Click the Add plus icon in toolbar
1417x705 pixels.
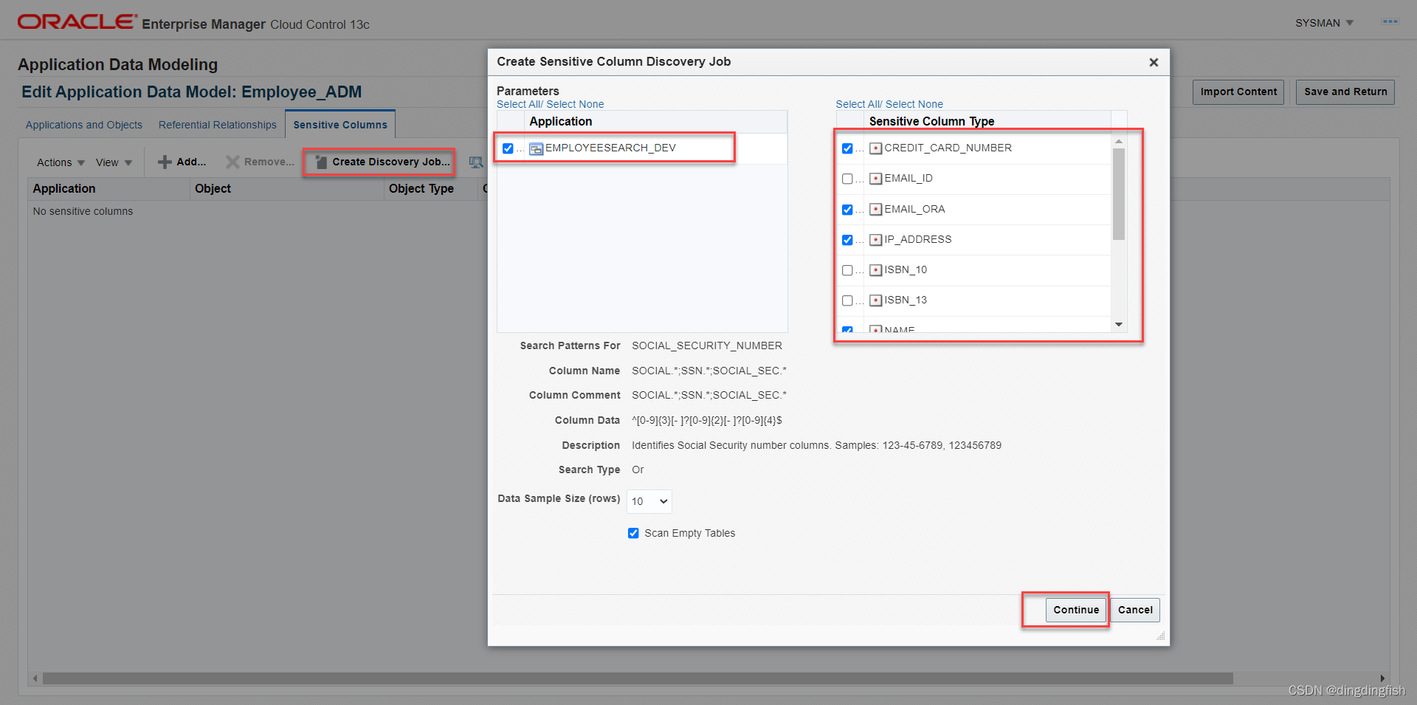tap(165, 162)
